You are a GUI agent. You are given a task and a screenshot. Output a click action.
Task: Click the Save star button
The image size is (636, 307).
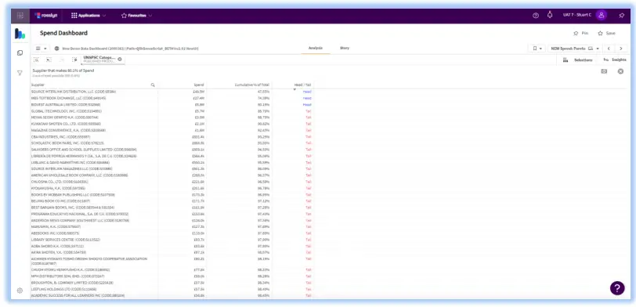coord(606,33)
